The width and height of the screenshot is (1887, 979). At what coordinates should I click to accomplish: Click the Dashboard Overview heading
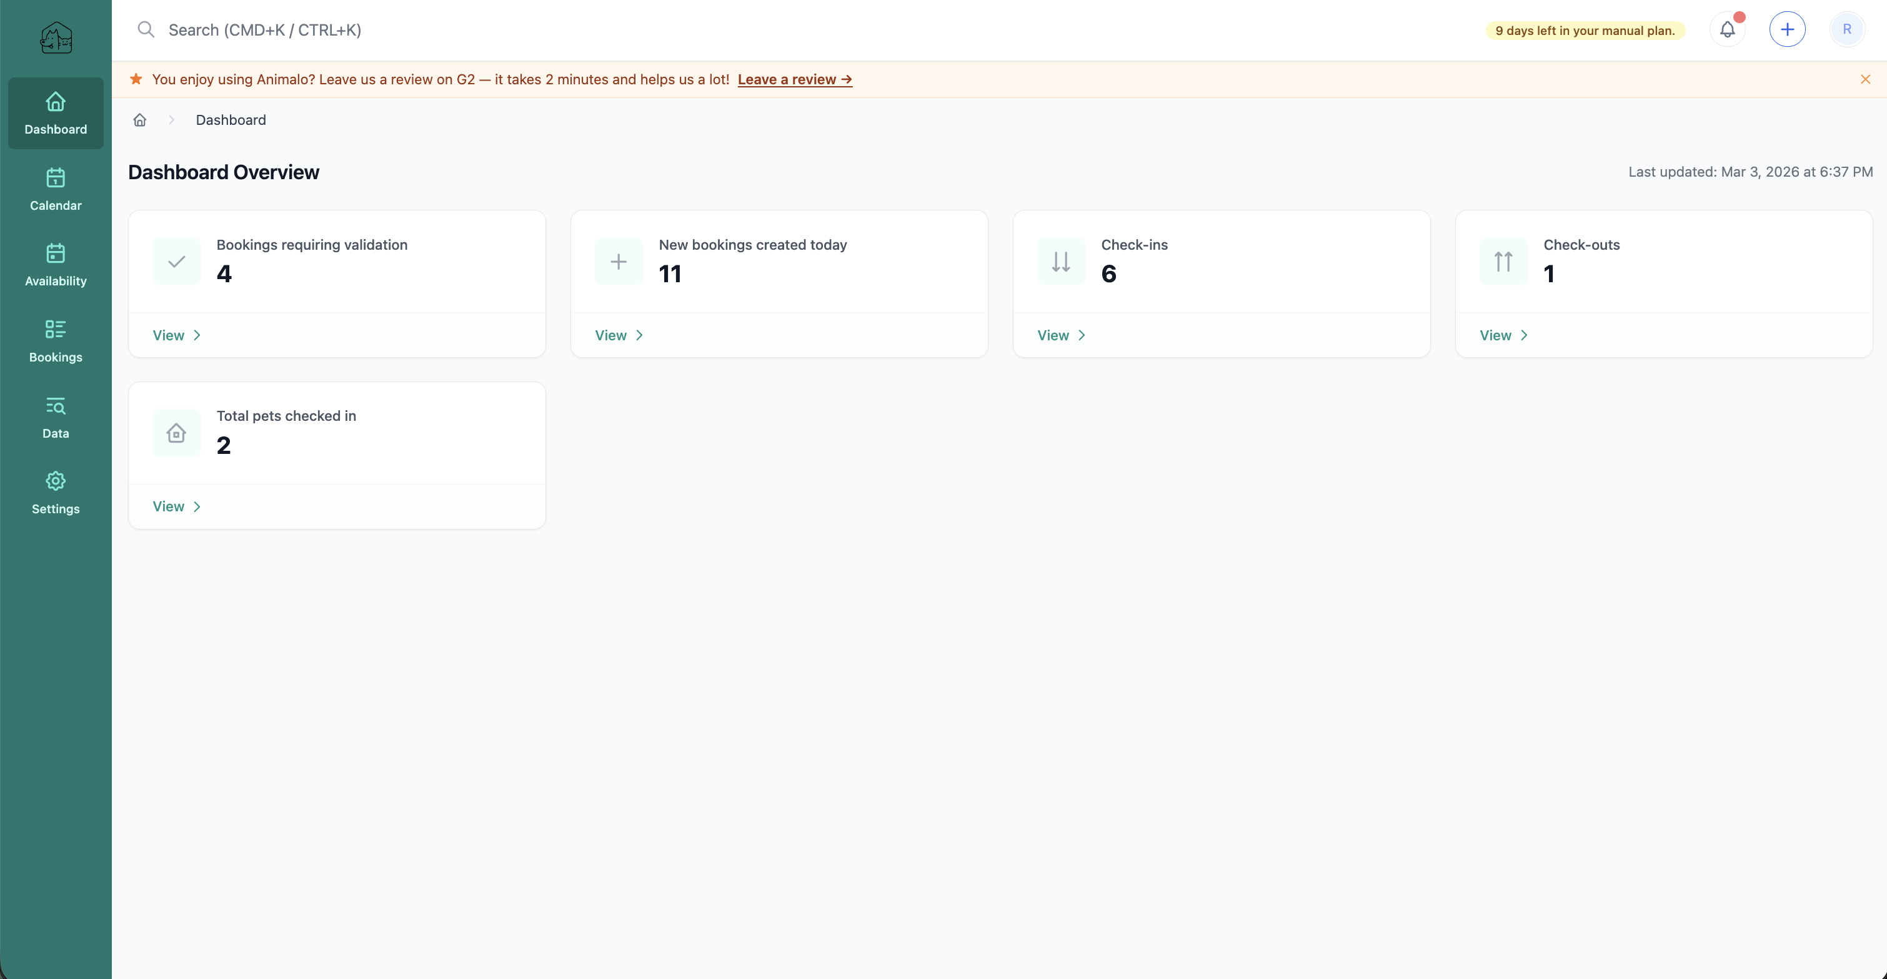[224, 172]
